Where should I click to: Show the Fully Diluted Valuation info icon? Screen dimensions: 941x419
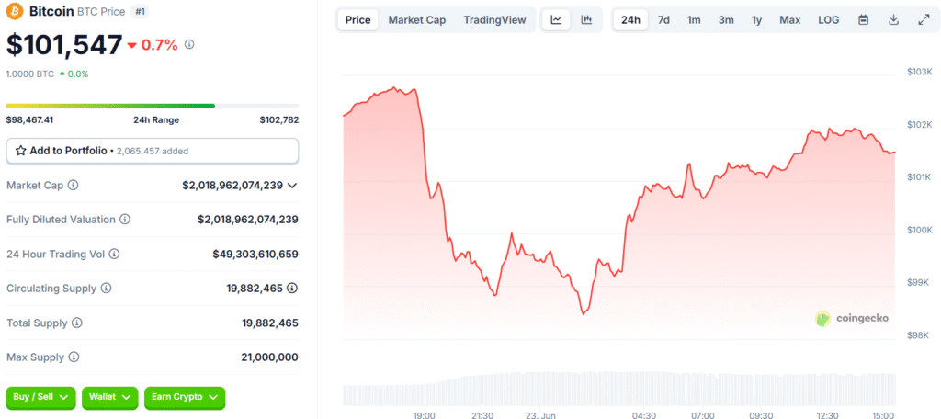125,219
